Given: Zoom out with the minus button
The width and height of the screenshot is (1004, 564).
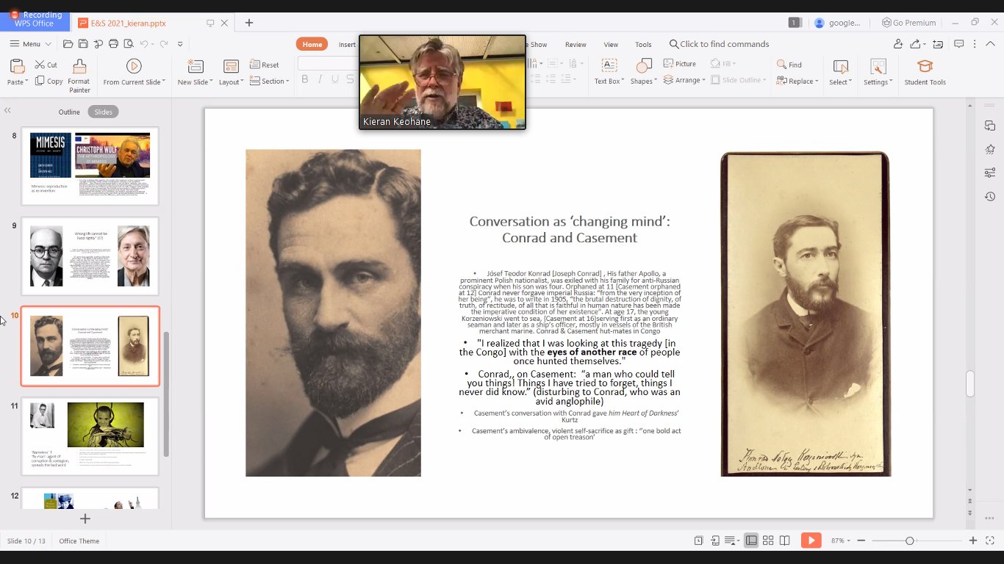Looking at the screenshot, I should pyautogui.click(x=861, y=540).
